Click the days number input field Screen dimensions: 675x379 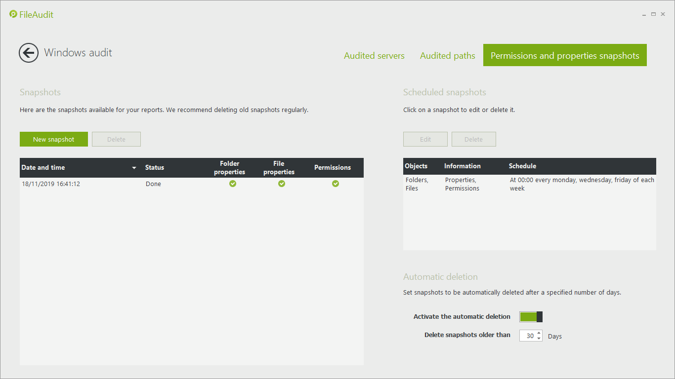coord(528,336)
